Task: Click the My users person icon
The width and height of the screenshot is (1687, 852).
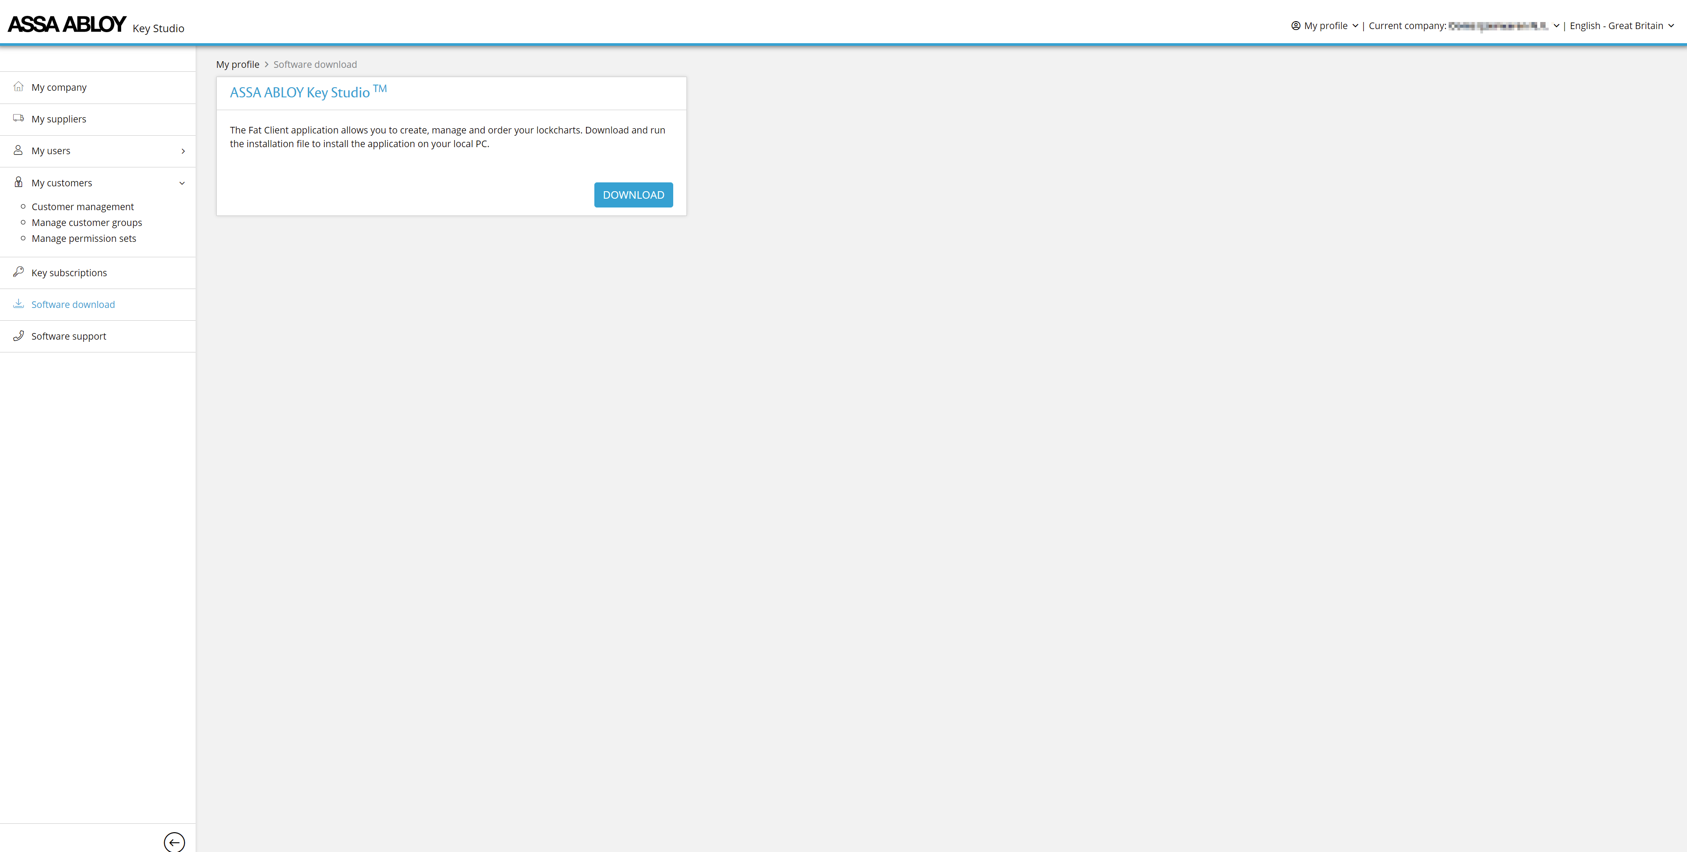Action: pos(19,150)
